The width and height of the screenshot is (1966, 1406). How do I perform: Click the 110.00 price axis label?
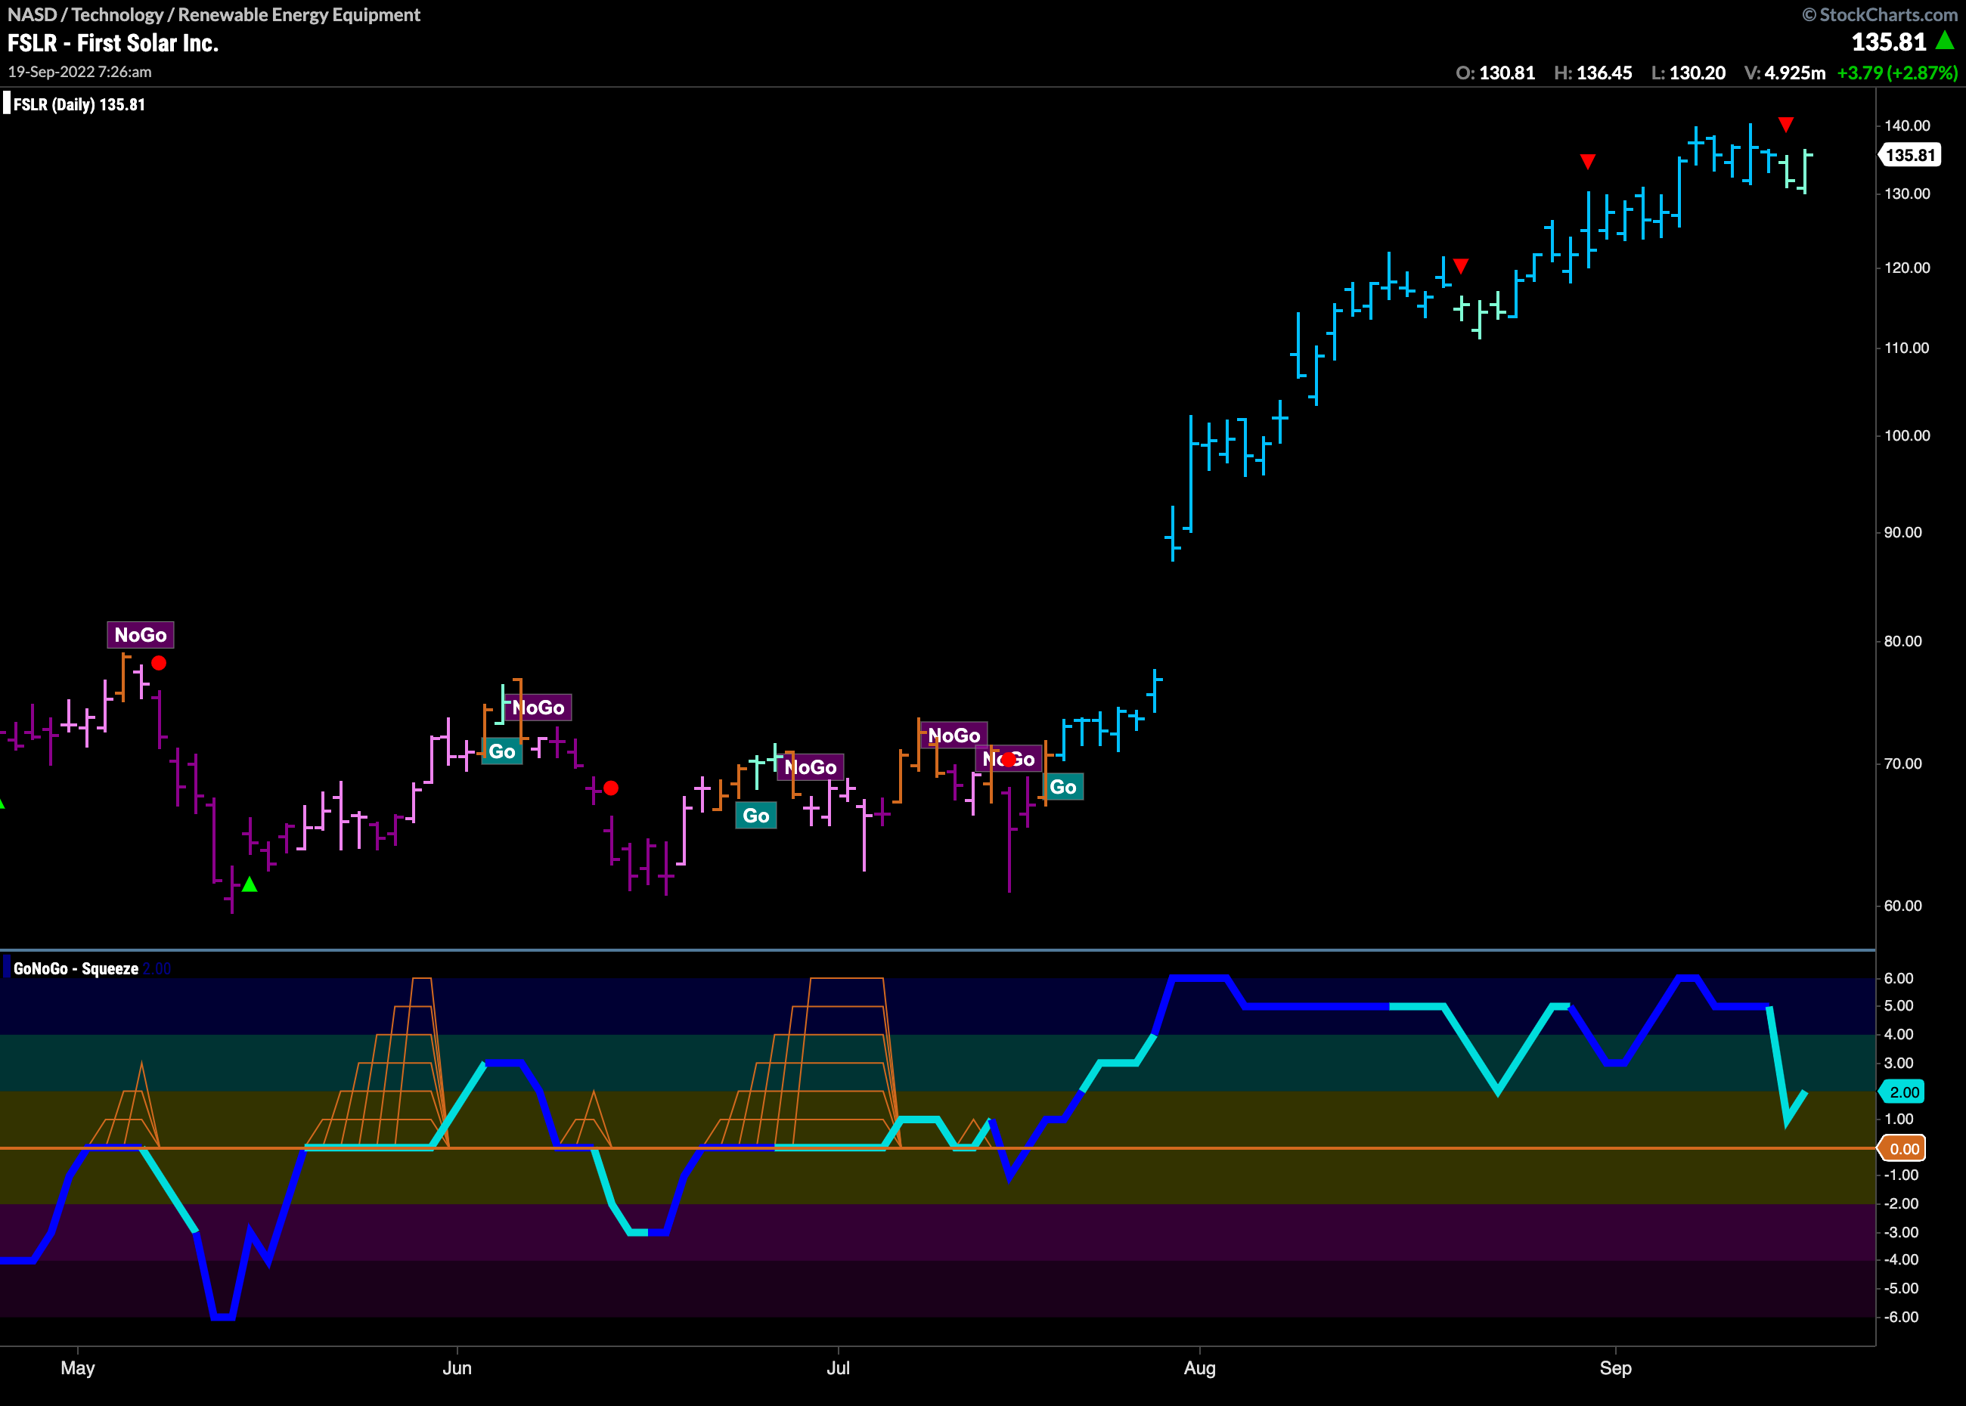[1906, 348]
